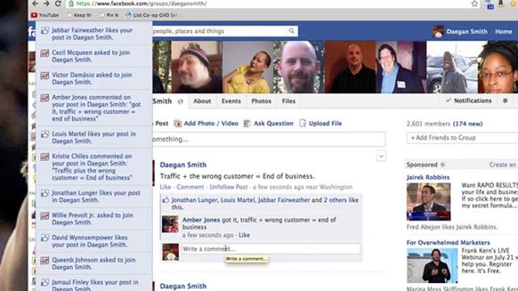Open Daegan Smith post author link
The height and width of the screenshot is (291, 518).
coord(183,165)
